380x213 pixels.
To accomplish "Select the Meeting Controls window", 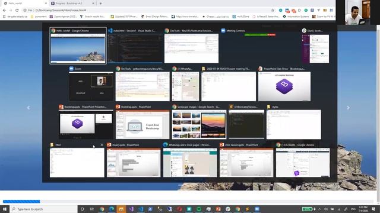I will (260, 46).
